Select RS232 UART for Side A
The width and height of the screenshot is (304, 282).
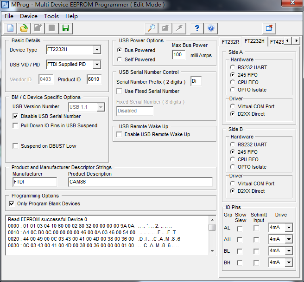(233, 67)
